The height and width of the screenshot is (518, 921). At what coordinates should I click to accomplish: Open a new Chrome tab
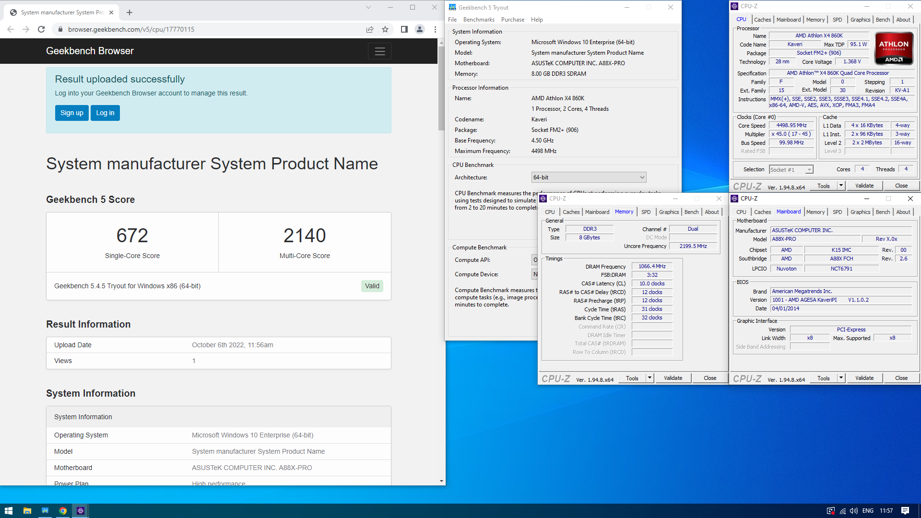click(130, 12)
